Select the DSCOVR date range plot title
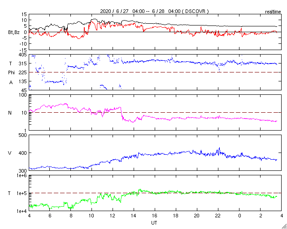287x229 pixels. tap(154, 11)
